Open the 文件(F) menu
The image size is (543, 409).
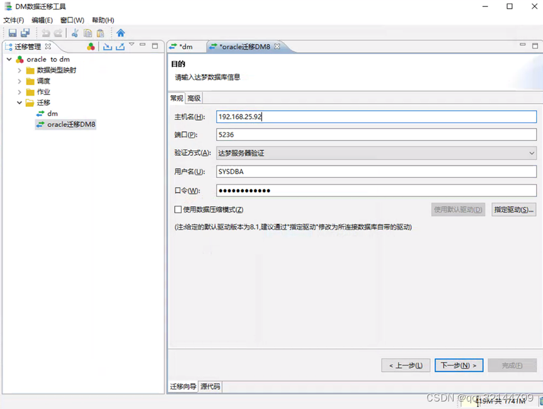coord(13,20)
